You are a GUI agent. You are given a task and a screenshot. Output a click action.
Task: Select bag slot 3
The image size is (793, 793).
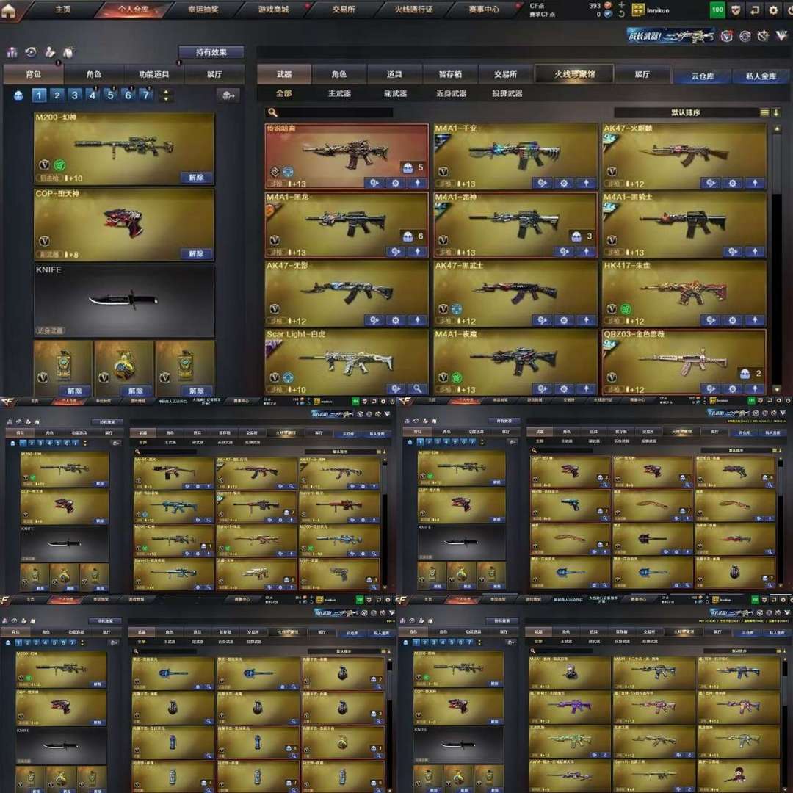[75, 95]
